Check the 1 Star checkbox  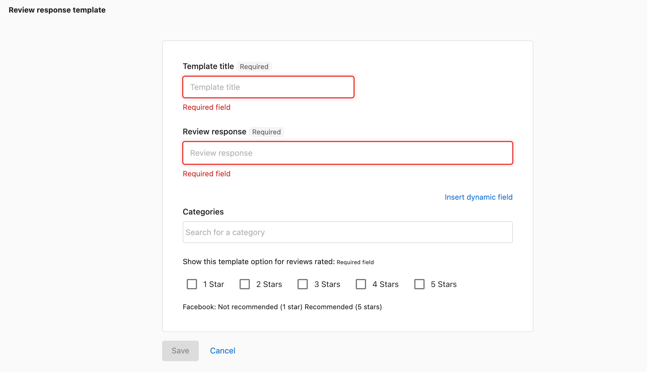(192, 284)
